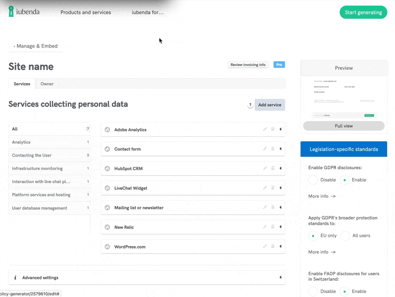
Task: Click the help question mark icon
Action: pos(250,105)
